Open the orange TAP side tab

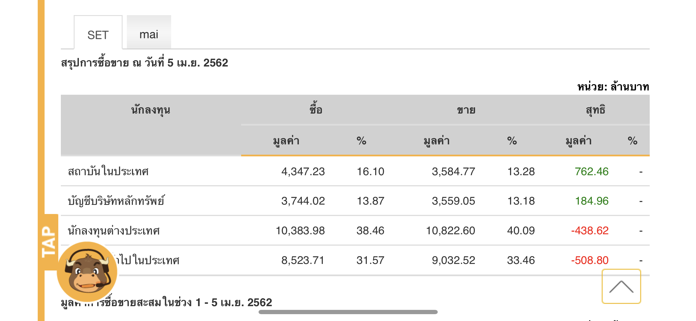(x=49, y=242)
